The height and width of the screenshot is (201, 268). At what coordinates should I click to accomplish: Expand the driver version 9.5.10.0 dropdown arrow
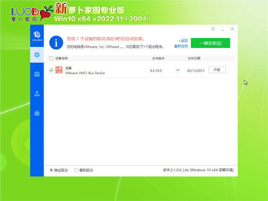pos(178,70)
